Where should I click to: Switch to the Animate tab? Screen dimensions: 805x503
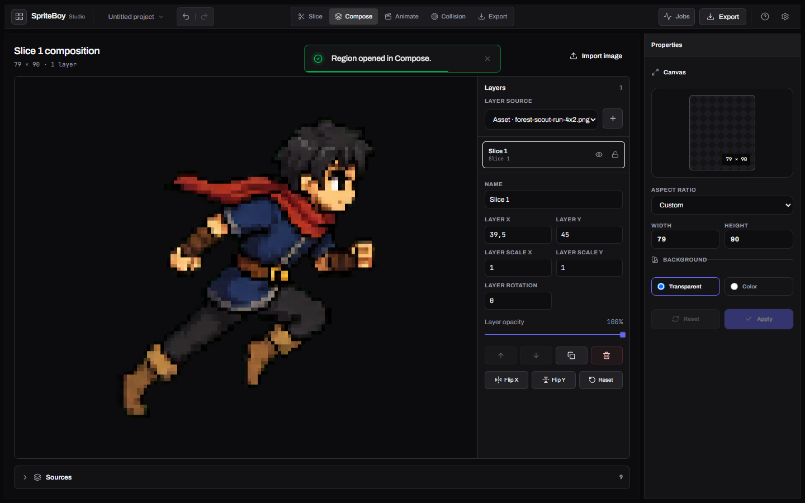click(401, 17)
